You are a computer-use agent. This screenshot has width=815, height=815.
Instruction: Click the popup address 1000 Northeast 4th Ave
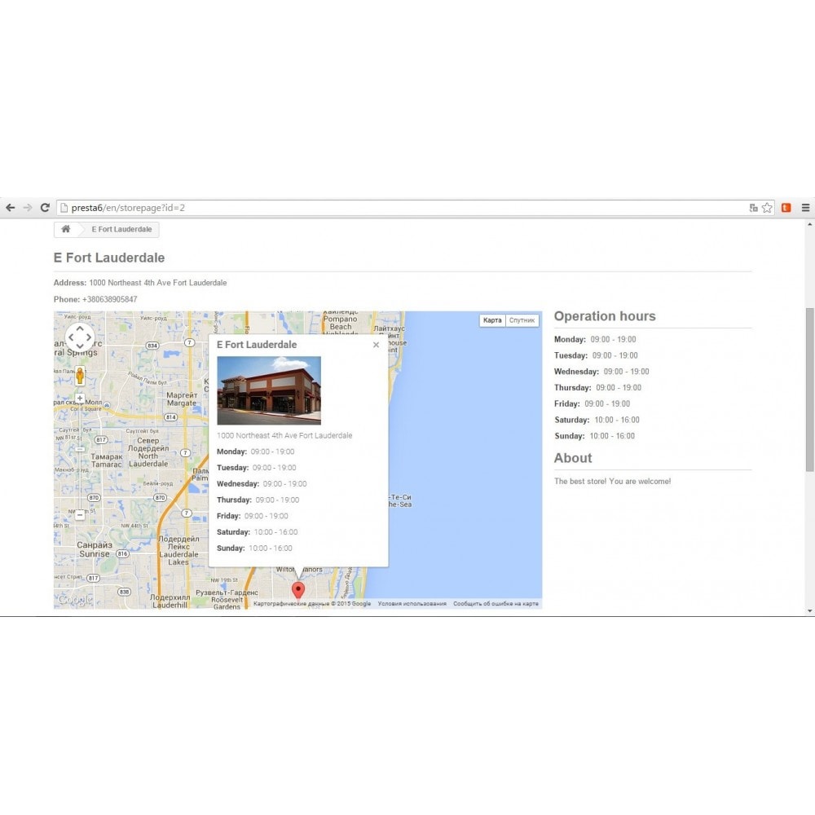point(284,435)
